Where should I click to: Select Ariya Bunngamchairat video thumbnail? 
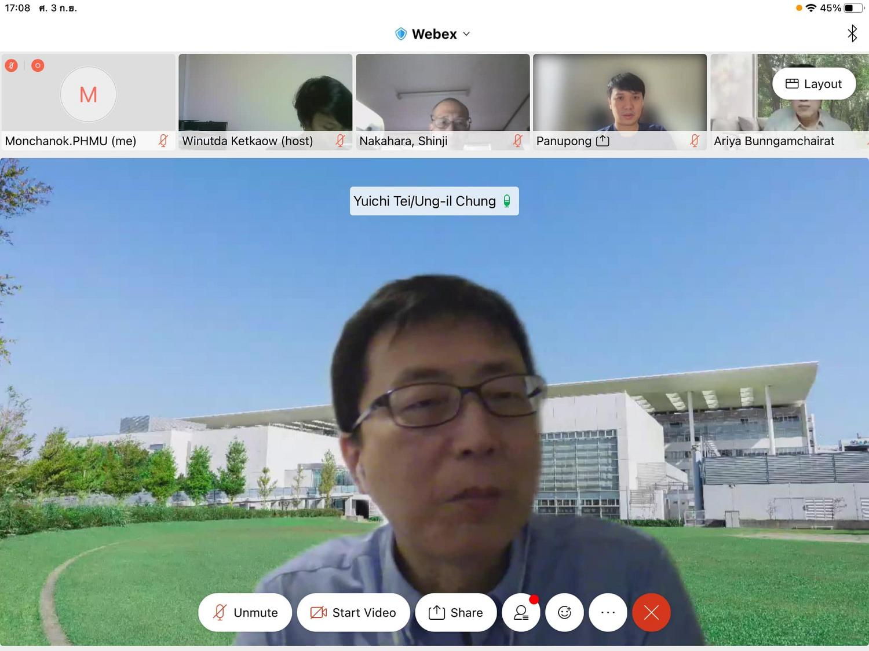(790, 102)
